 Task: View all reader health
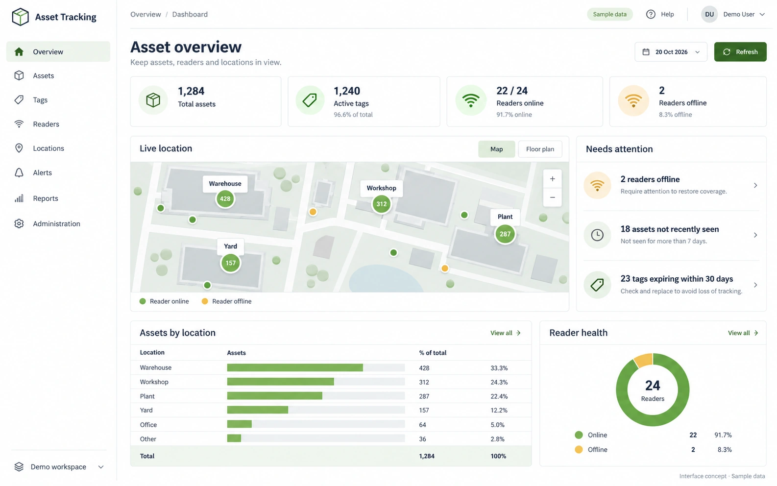(743, 333)
